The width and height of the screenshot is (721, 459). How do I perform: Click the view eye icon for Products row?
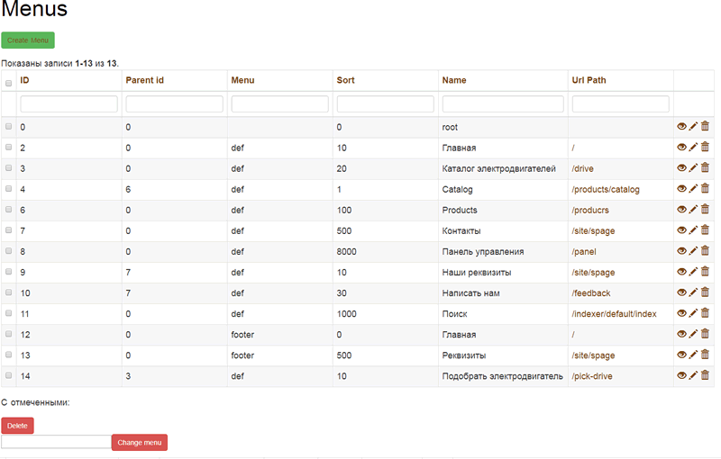coord(681,210)
